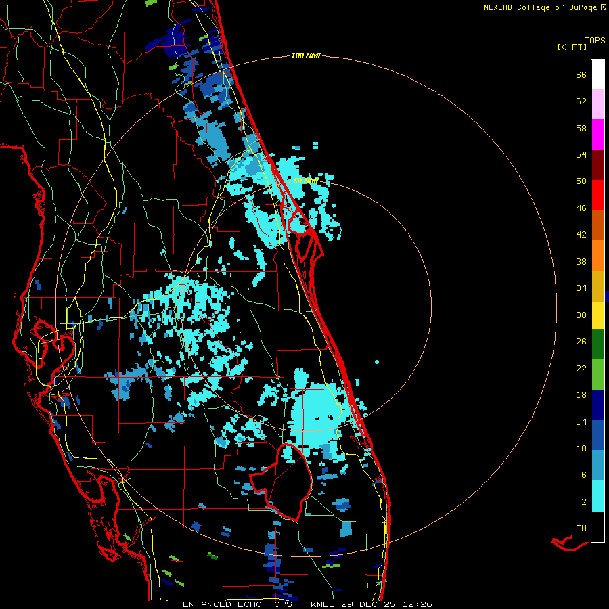This screenshot has width=609, height=609.
Task: Click the 50 NMI range ring label
Action: [306, 181]
